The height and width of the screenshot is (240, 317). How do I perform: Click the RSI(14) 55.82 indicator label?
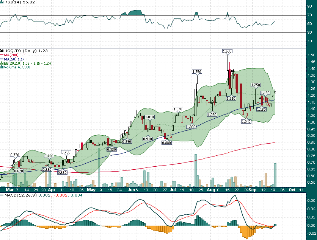(x=19, y=2)
